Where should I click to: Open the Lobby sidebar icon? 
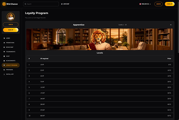pos(4,38)
